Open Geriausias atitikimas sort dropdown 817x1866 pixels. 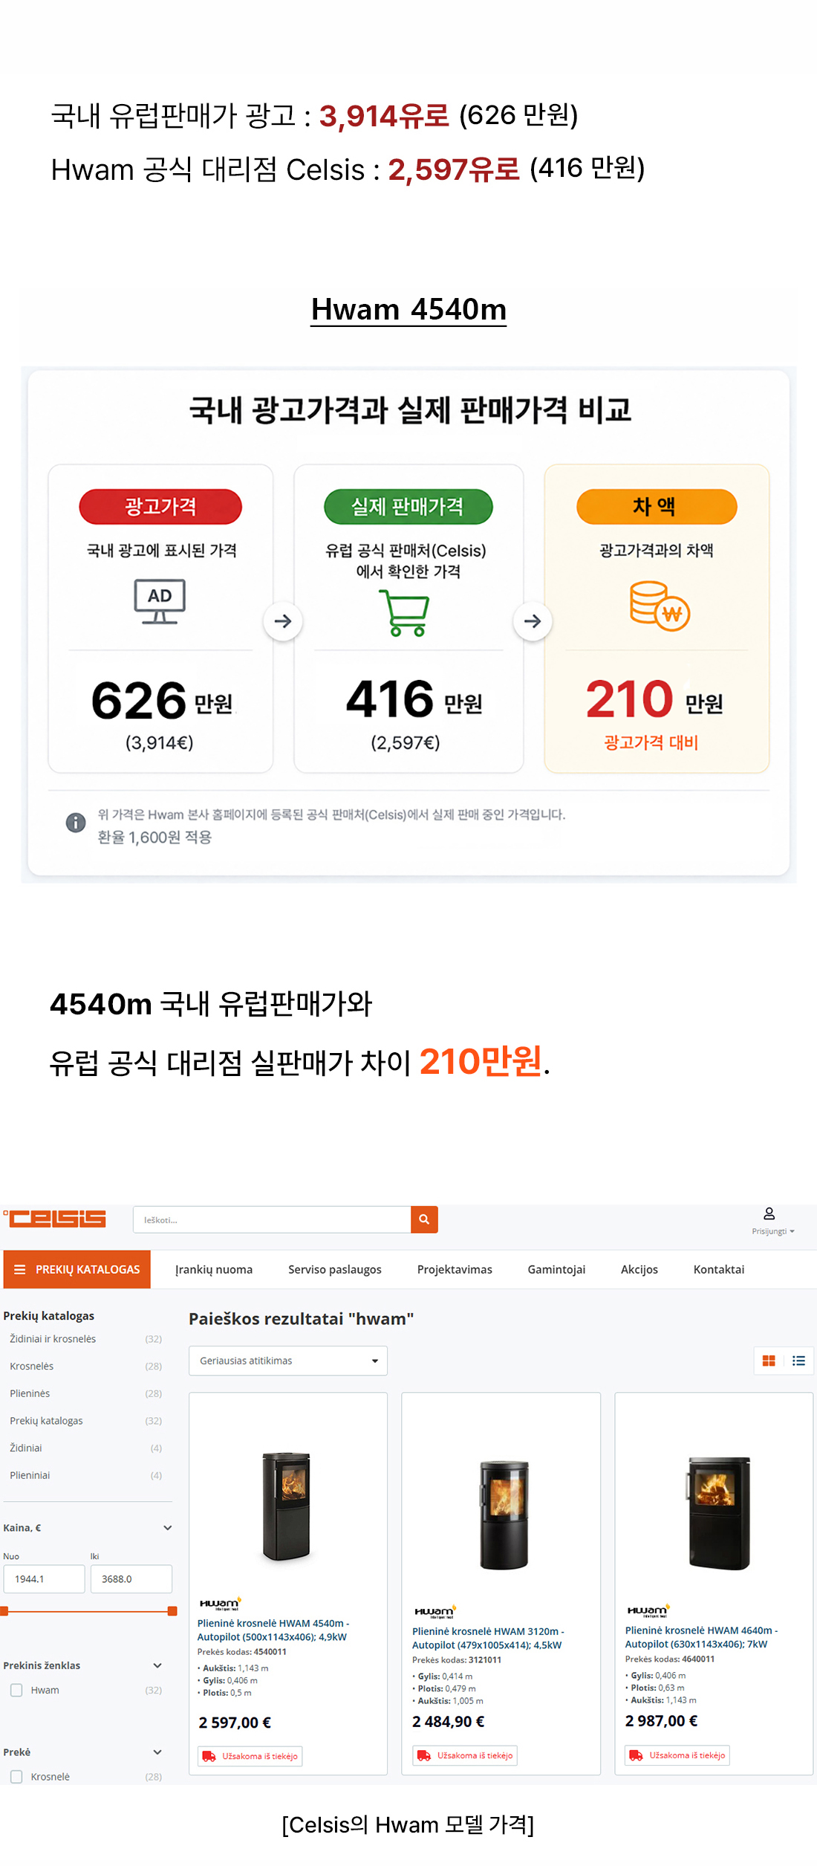click(x=288, y=1361)
